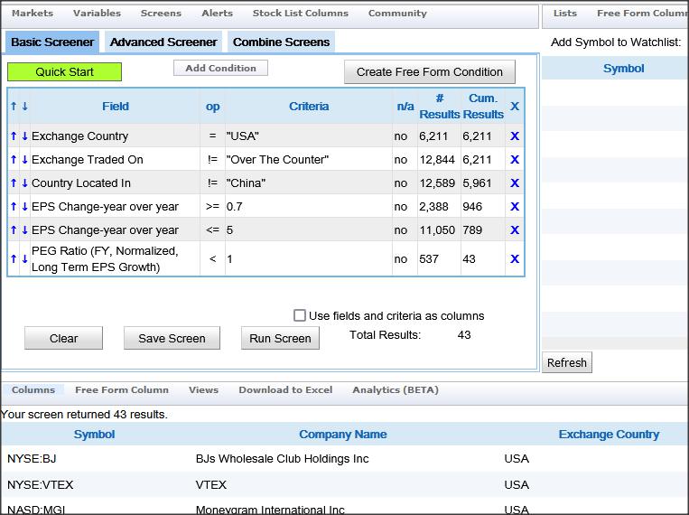Remove the PEG Ratio condition row
The width and height of the screenshot is (689, 515).
pyautogui.click(x=515, y=259)
